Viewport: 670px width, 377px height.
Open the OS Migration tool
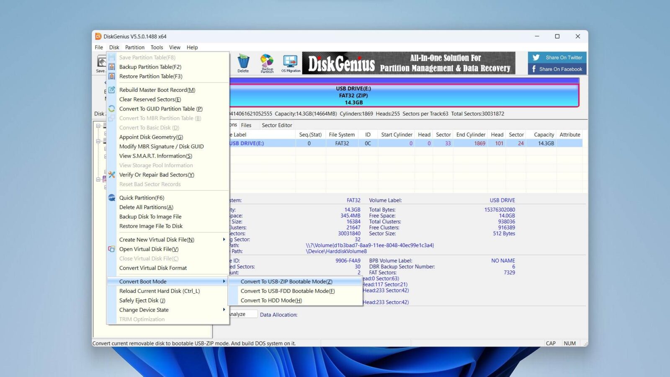click(290, 62)
